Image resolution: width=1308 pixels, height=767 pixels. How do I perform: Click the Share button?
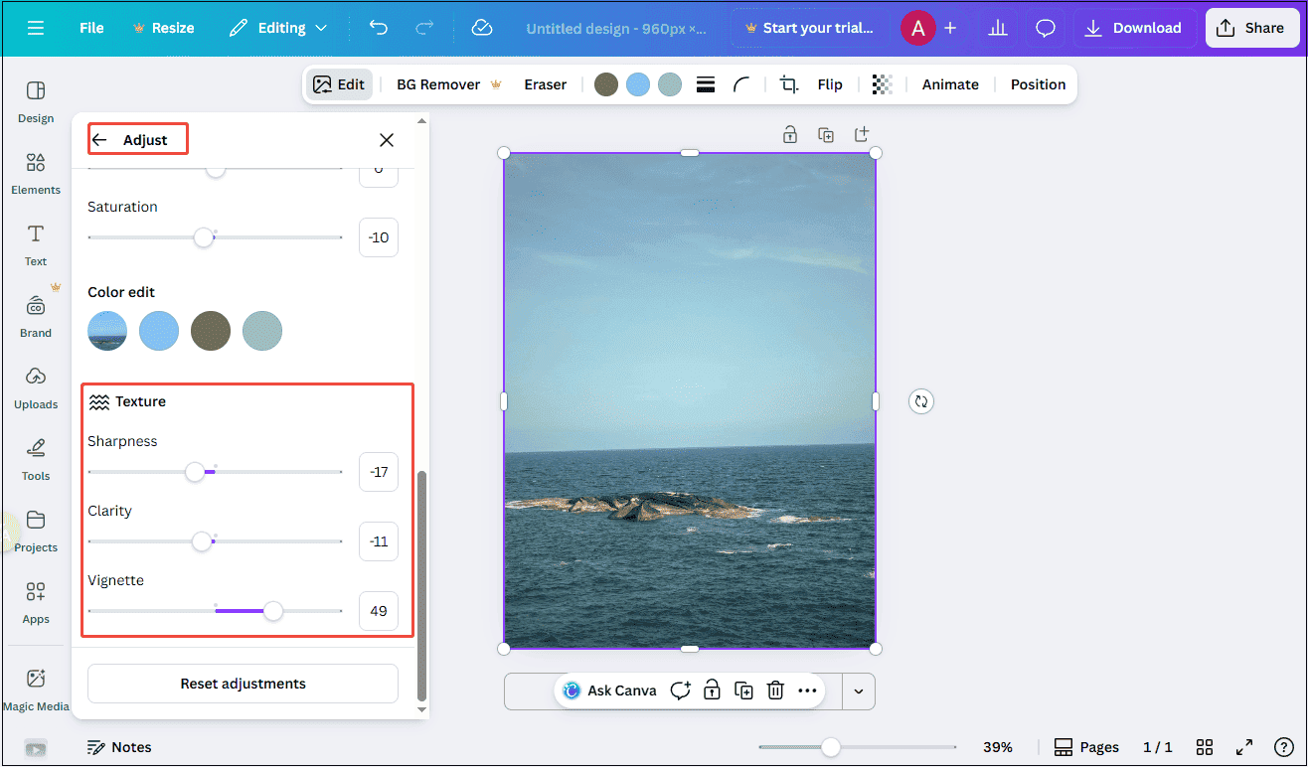click(x=1251, y=28)
